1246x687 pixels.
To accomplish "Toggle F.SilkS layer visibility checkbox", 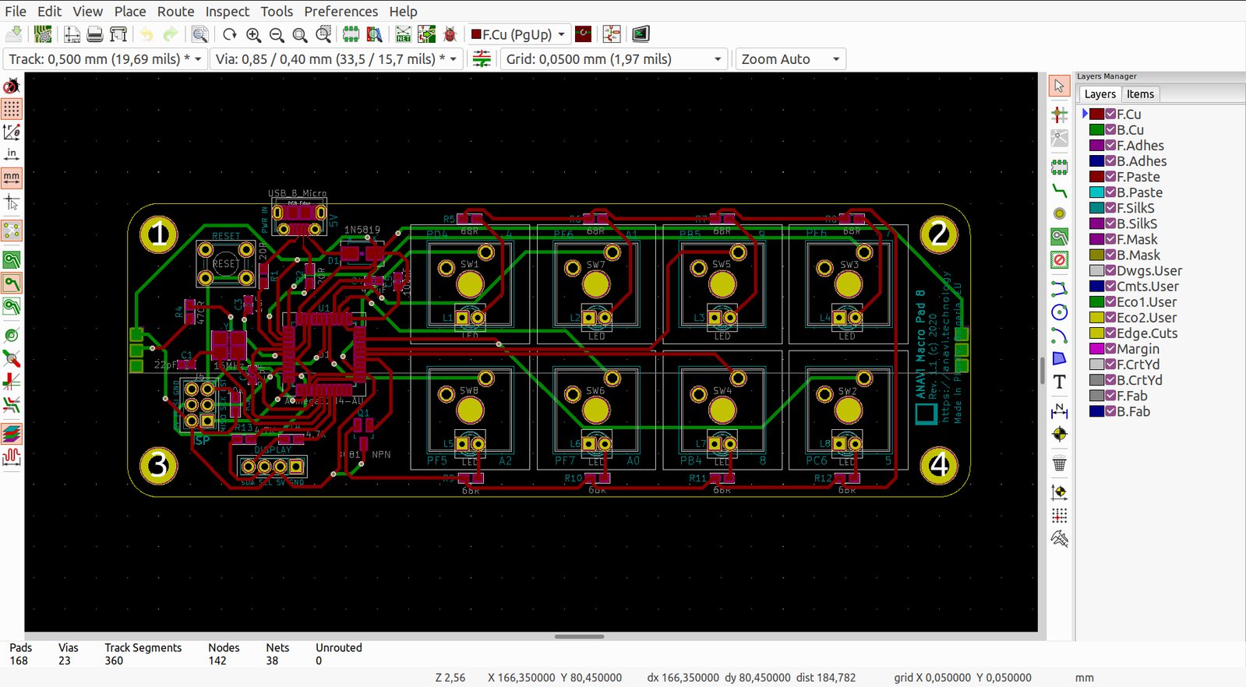I will click(1110, 208).
